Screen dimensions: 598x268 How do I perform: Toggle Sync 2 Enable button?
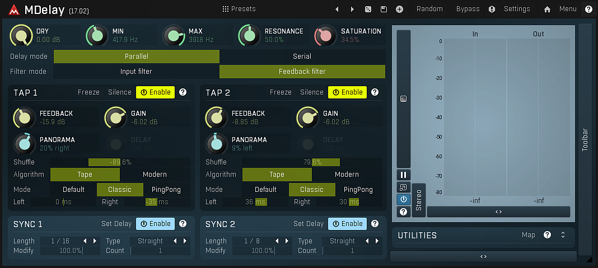pos(348,223)
